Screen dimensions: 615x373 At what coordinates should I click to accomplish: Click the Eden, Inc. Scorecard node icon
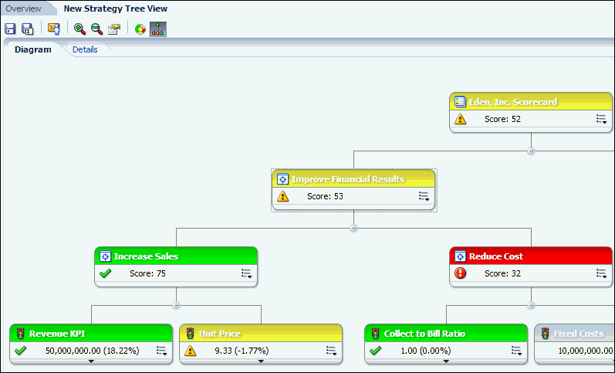(460, 102)
